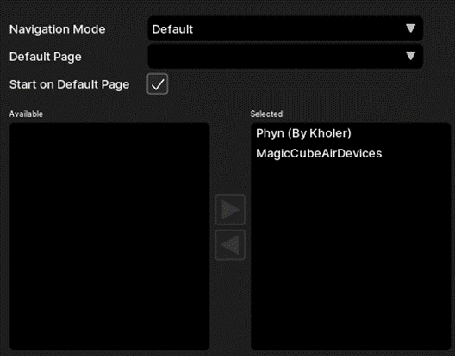Click empty space in the Selected list box
Viewport: 455px width, 356px height.
click(x=351, y=255)
